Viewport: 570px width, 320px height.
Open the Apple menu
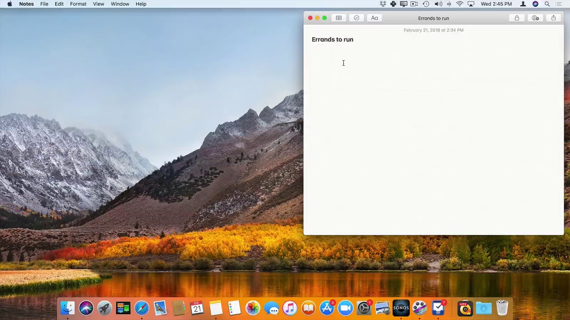10,4
